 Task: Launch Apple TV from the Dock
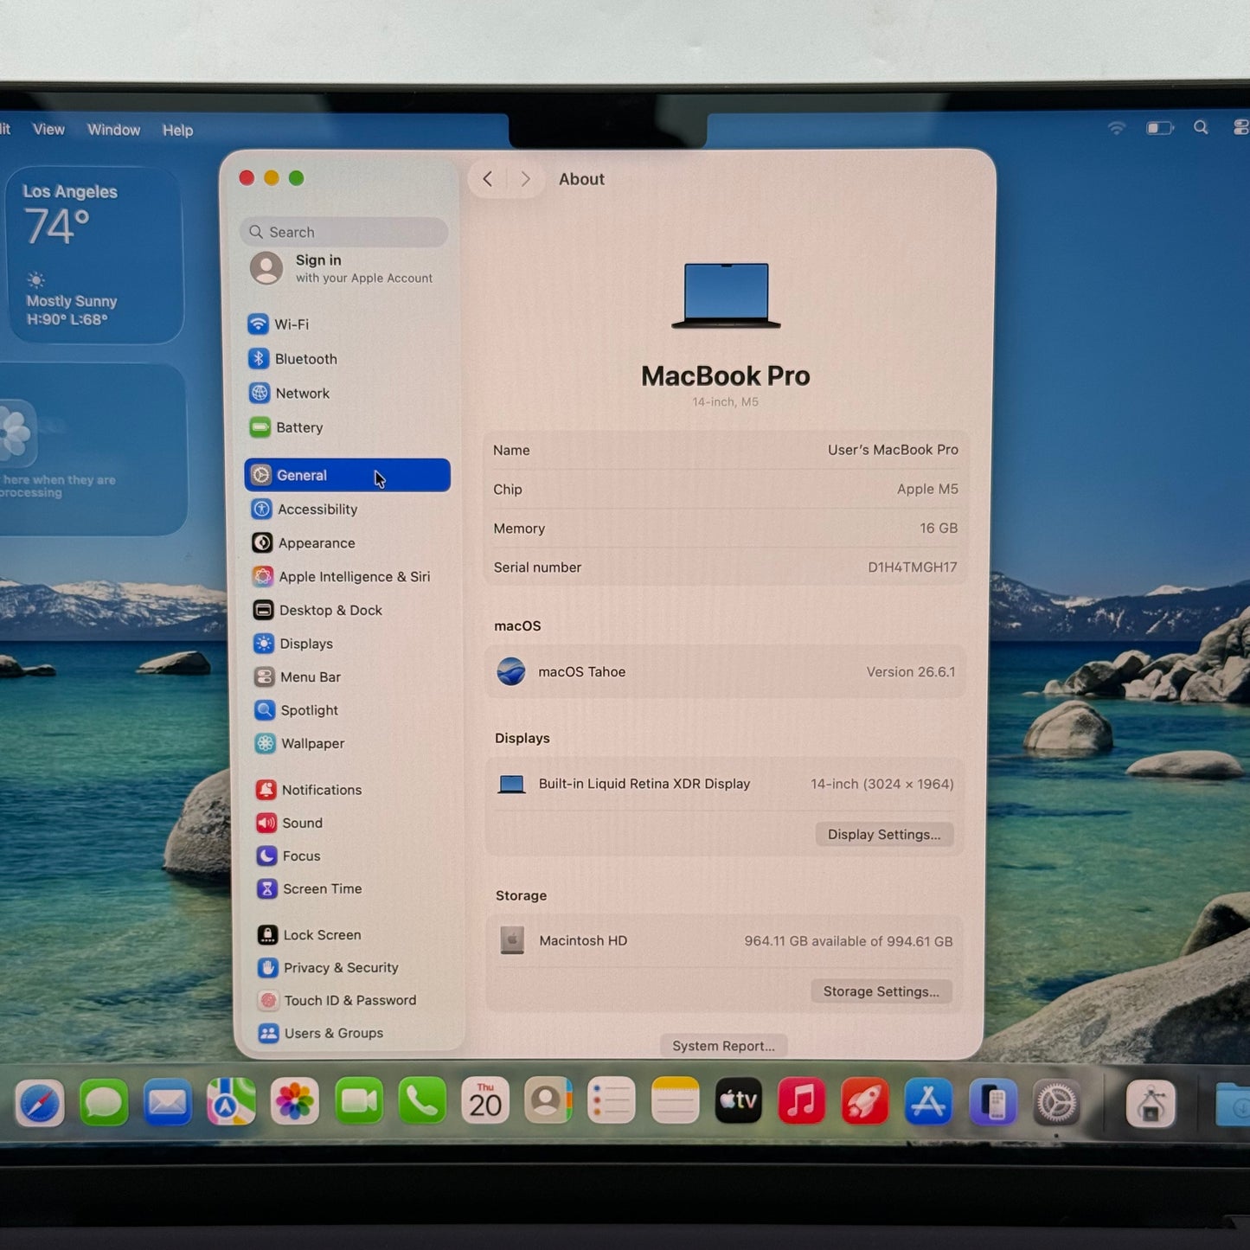(x=739, y=1101)
